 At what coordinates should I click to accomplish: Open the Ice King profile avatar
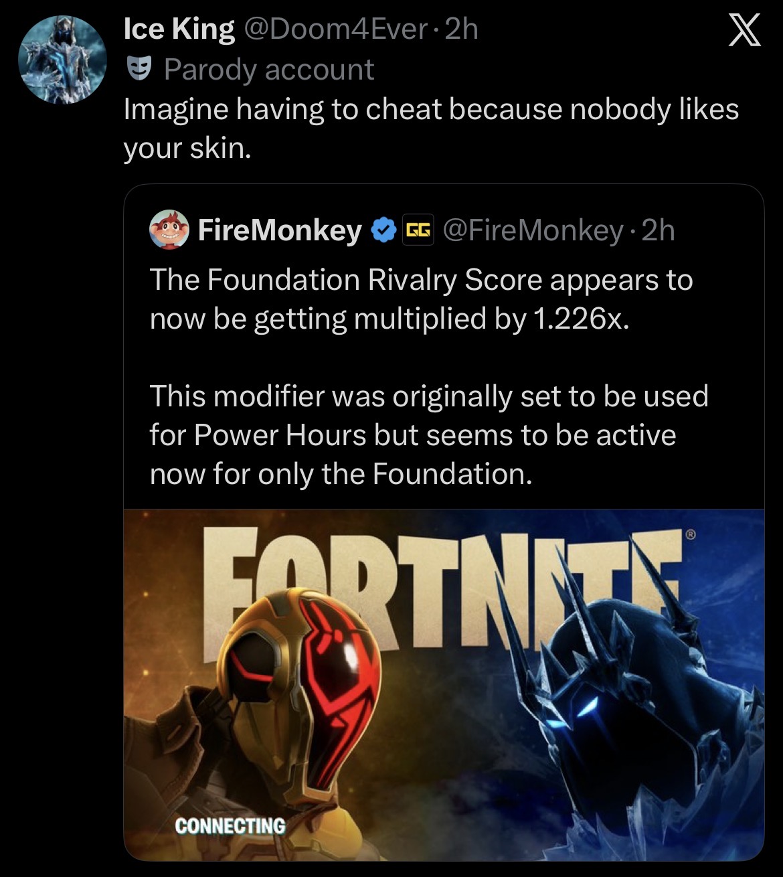62,60
